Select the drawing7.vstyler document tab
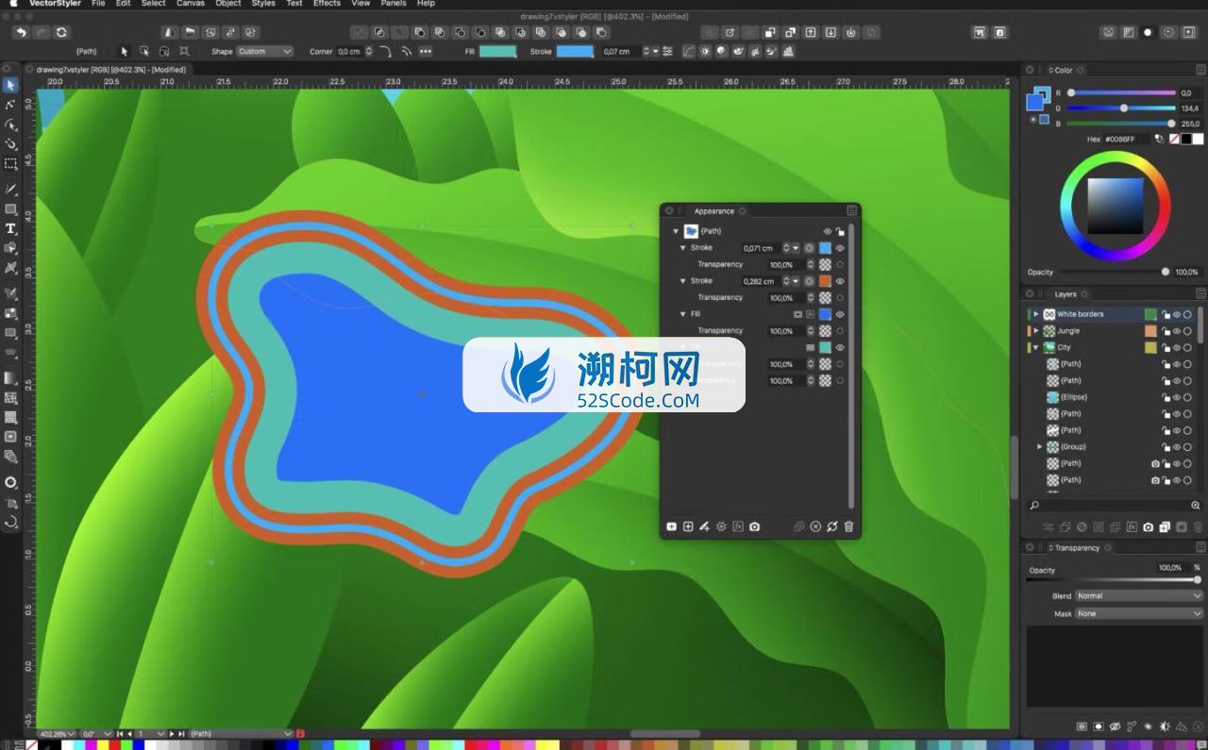Viewport: 1208px width, 750px height. point(109,70)
